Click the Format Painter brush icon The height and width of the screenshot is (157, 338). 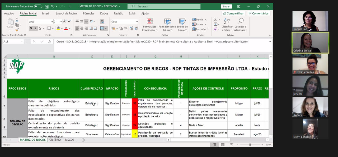click(x=17, y=30)
